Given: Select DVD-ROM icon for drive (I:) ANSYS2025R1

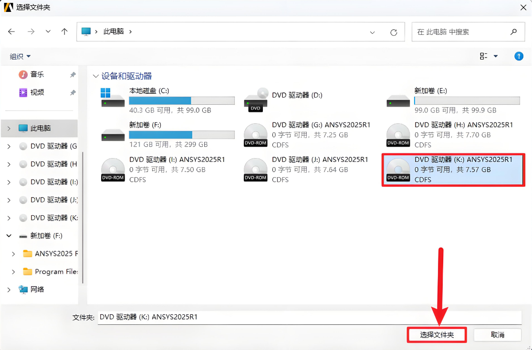Looking at the screenshot, I should click(x=113, y=170).
